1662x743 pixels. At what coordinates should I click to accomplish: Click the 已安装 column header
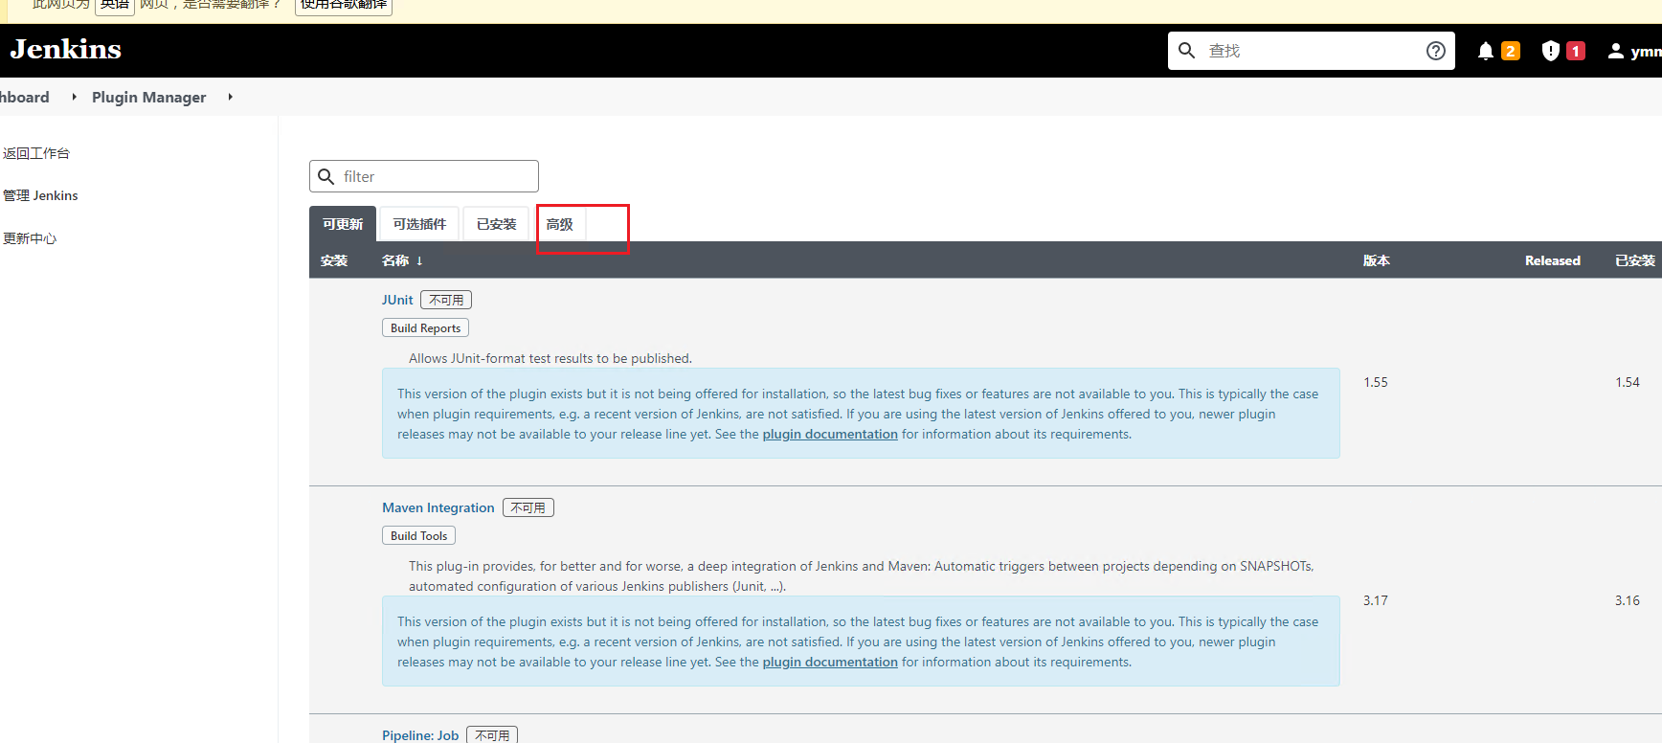tap(1635, 260)
